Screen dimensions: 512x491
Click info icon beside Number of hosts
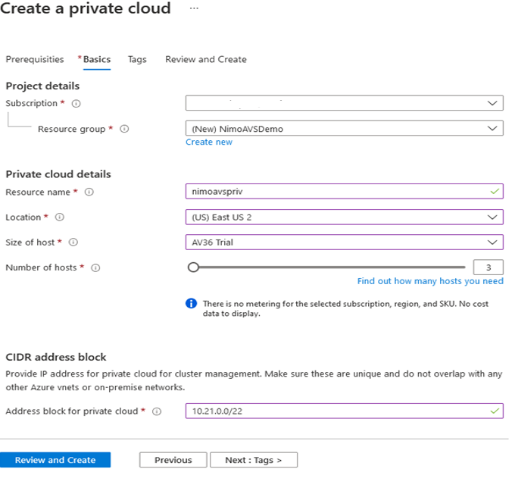pos(95,267)
